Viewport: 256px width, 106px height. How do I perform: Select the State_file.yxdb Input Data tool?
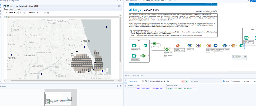tap(134, 46)
